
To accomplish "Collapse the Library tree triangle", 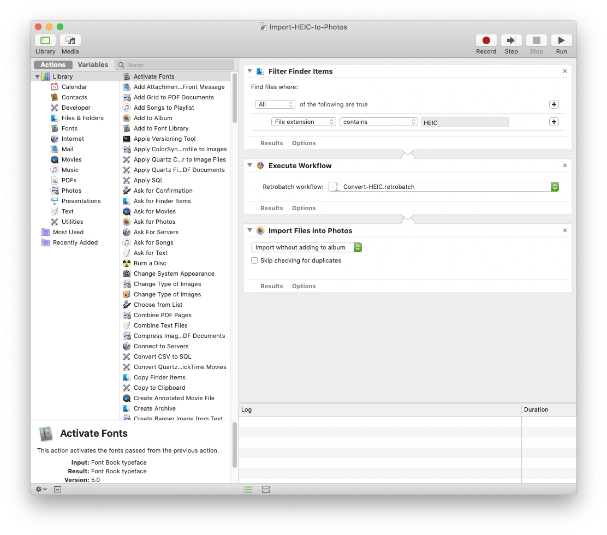I will click(37, 76).
